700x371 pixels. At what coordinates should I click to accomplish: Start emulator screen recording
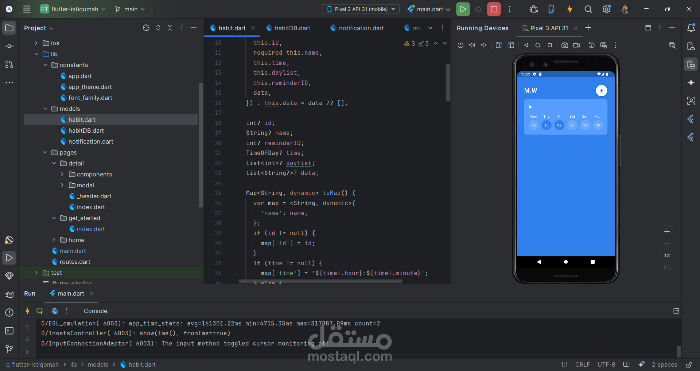pos(576,45)
